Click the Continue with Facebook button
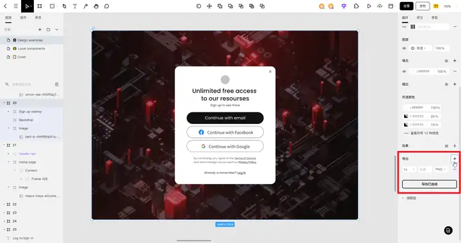This screenshot has width=461, height=243. (x=225, y=132)
